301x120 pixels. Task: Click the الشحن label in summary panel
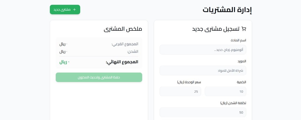133,52
